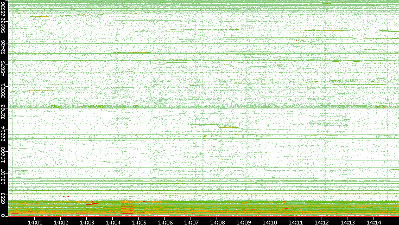This screenshot has height=225, width=399.
Task: Choose the 14:10 label on the time axis
Action: tap(269, 222)
